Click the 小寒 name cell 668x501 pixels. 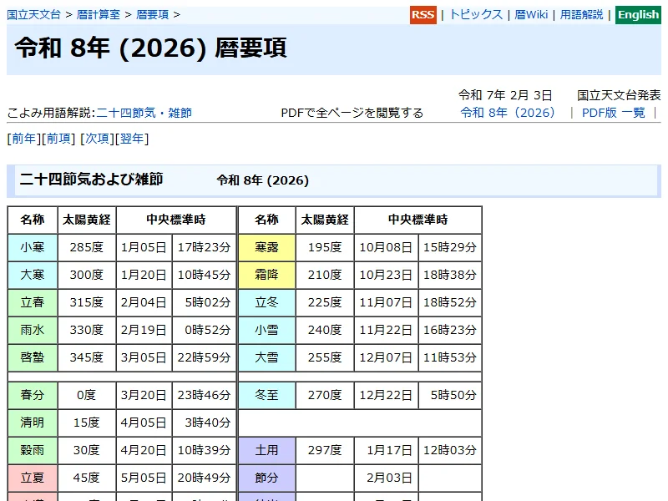[x=33, y=247]
